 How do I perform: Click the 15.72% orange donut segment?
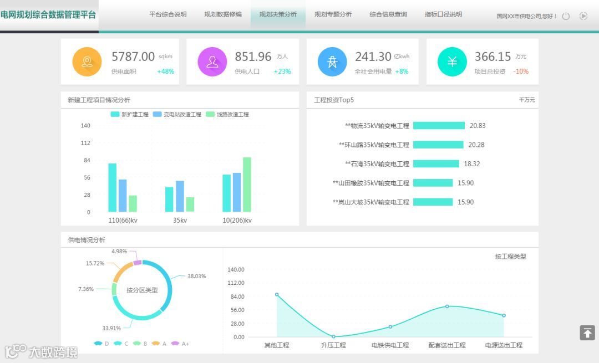pyautogui.click(x=121, y=272)
